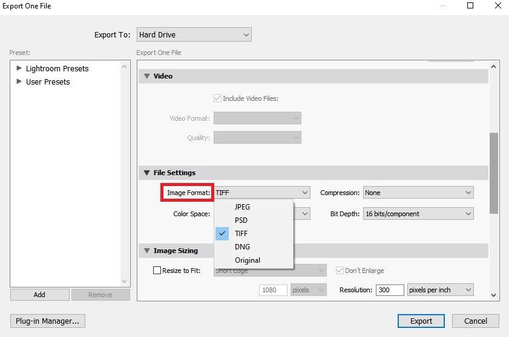The image size is (509, 337).
Task: Open the Export To dropdown
Action: [194, 34]
